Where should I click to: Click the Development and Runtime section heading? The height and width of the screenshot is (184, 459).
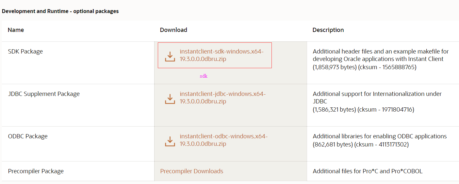click(x=60, y=11)
